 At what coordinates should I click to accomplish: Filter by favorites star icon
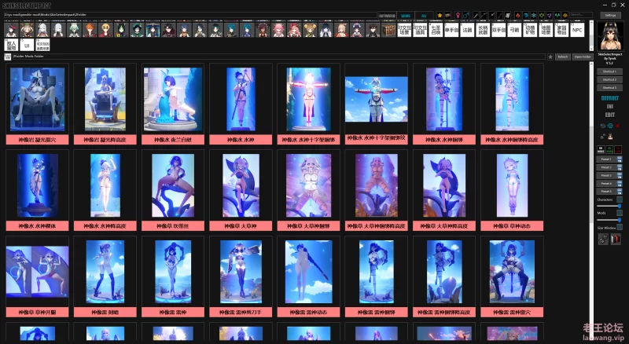440,15
